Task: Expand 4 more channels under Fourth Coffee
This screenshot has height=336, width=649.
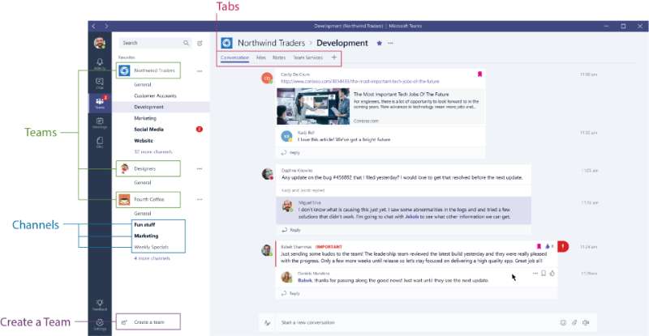Action: (x=152, y=258)
